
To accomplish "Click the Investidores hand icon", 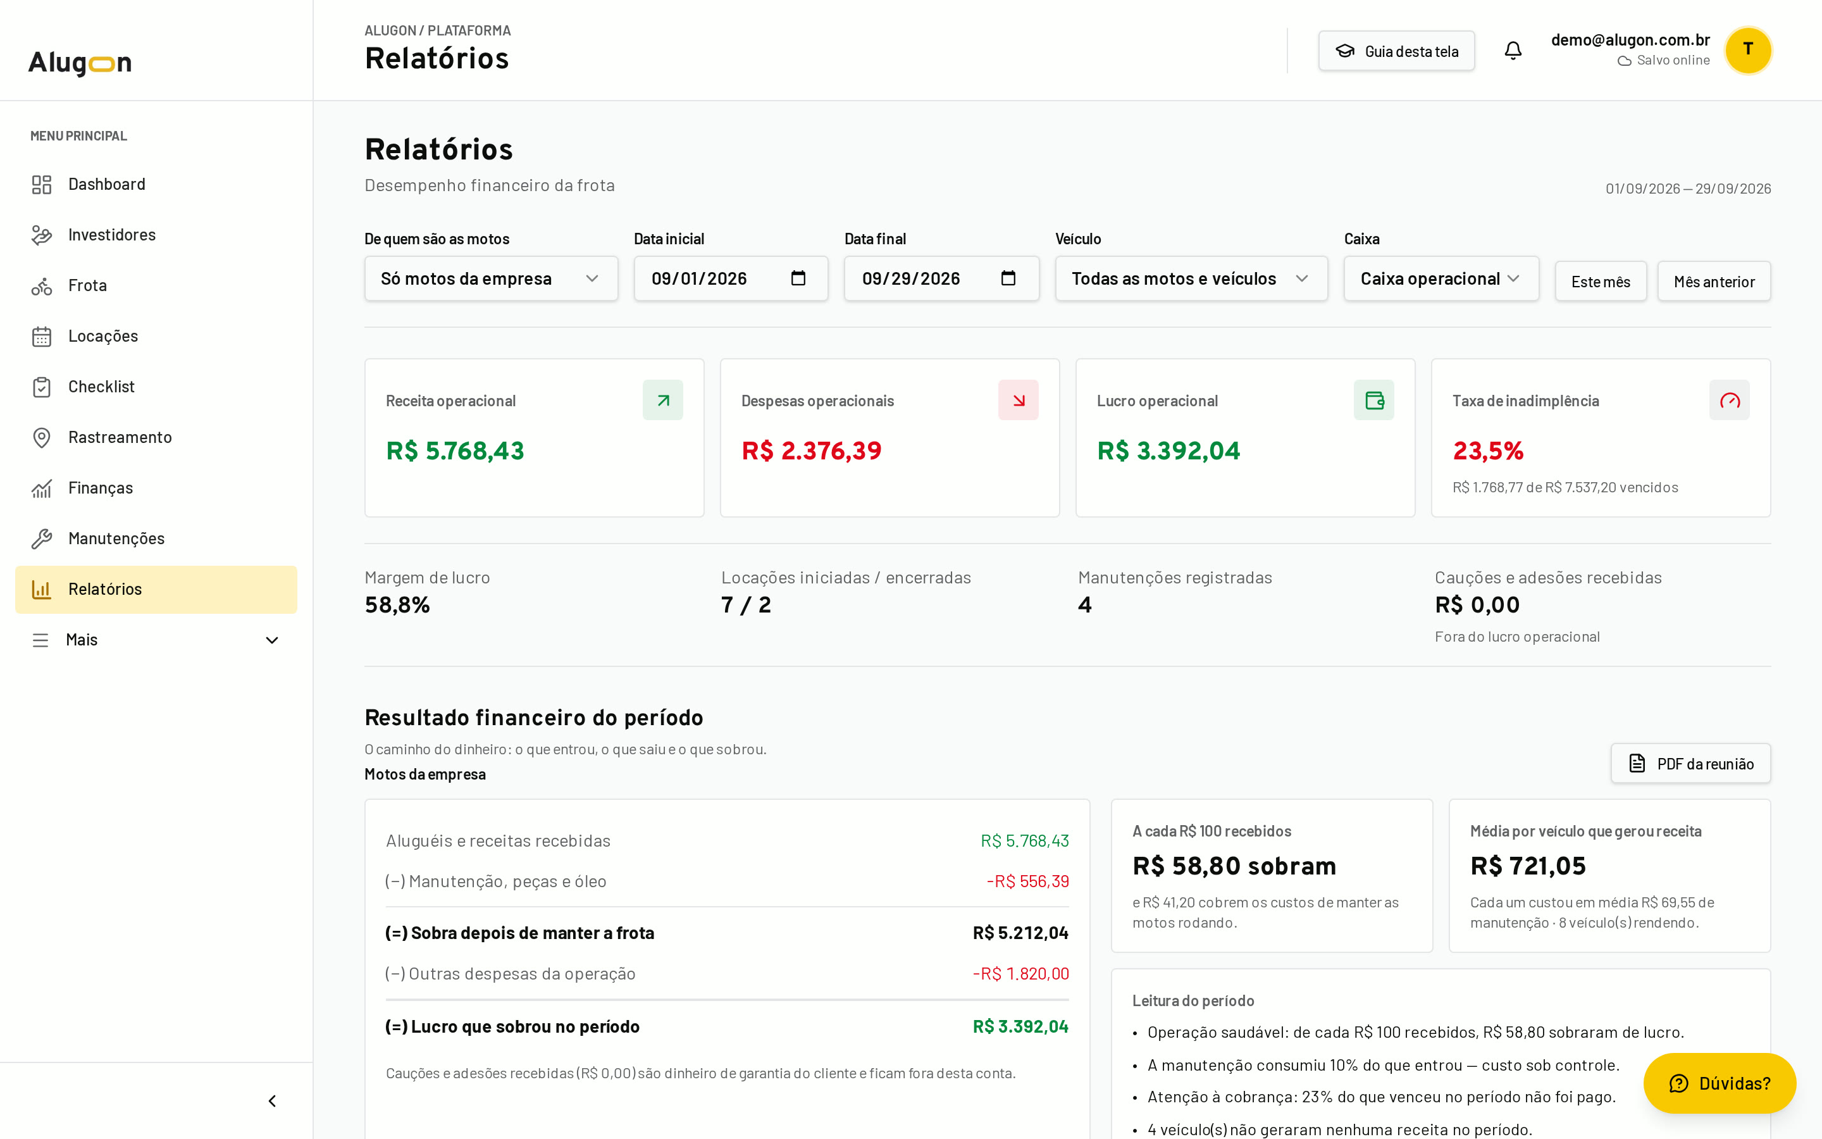I will click(41, 235).
